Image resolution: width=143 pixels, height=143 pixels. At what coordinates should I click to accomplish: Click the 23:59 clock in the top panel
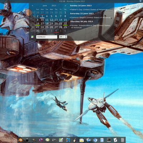(x=62, y=1)
